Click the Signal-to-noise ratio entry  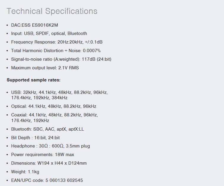61,59
